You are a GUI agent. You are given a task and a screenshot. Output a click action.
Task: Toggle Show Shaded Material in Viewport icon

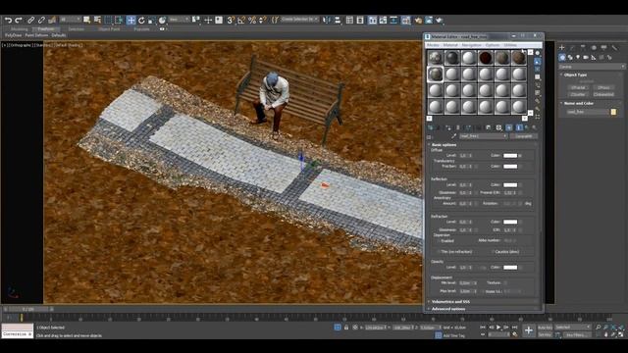[508, 127]
